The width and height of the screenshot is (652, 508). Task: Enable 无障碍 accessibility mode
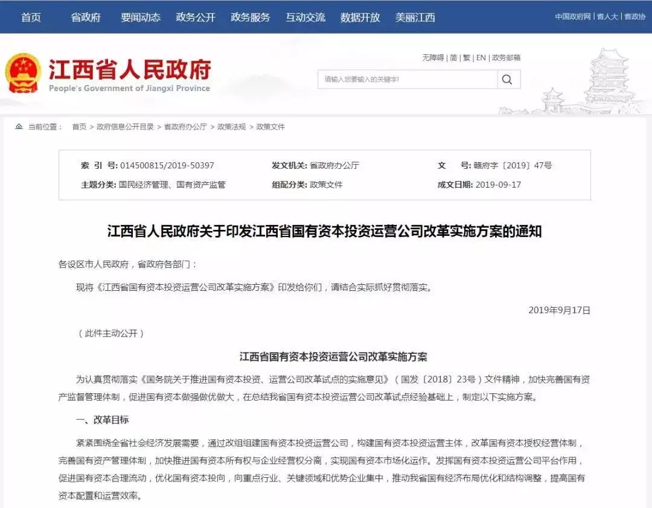(x=433, y=58)
